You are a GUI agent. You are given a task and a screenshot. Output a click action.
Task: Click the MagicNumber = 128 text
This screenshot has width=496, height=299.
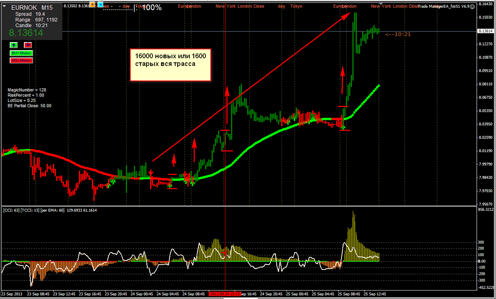coord(27,90)
